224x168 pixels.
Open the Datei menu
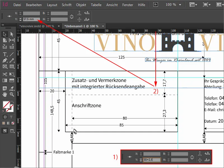(17, 5)
